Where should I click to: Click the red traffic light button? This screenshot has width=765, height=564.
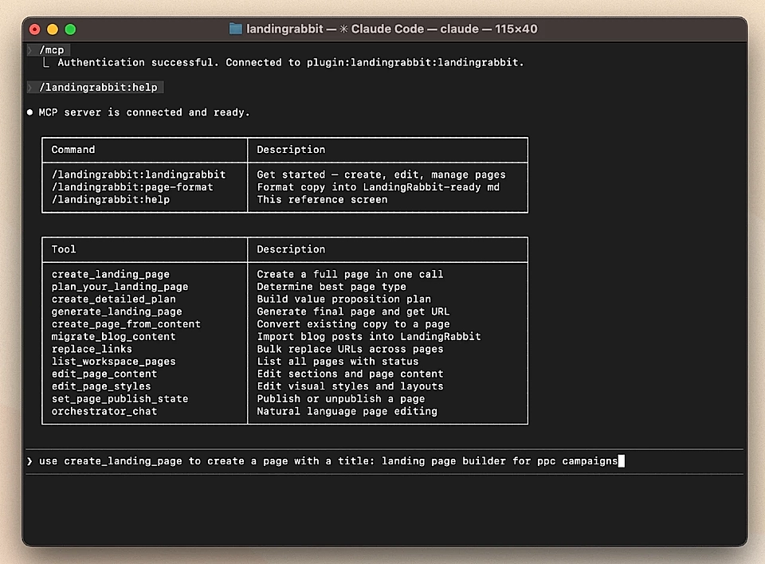pyautogui.click(x=34, y=28)
